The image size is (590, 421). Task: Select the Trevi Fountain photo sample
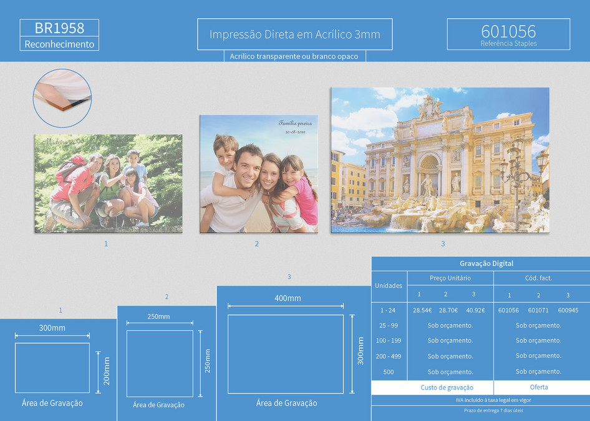(440, 160)
